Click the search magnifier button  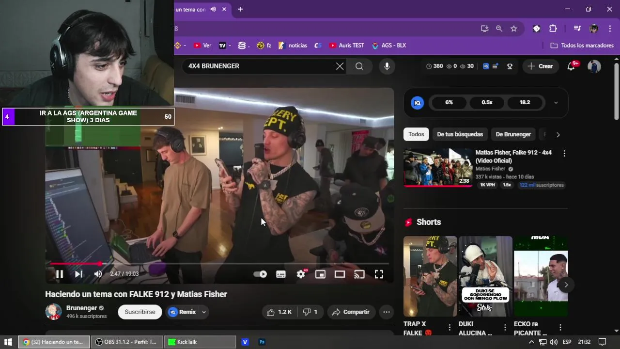(x=359, y=66)
